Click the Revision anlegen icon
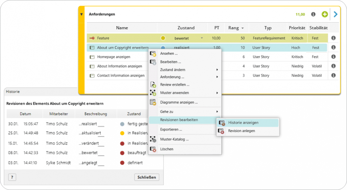Image resolution: width=347 pixels, height=190 pixels. (221, 131)
